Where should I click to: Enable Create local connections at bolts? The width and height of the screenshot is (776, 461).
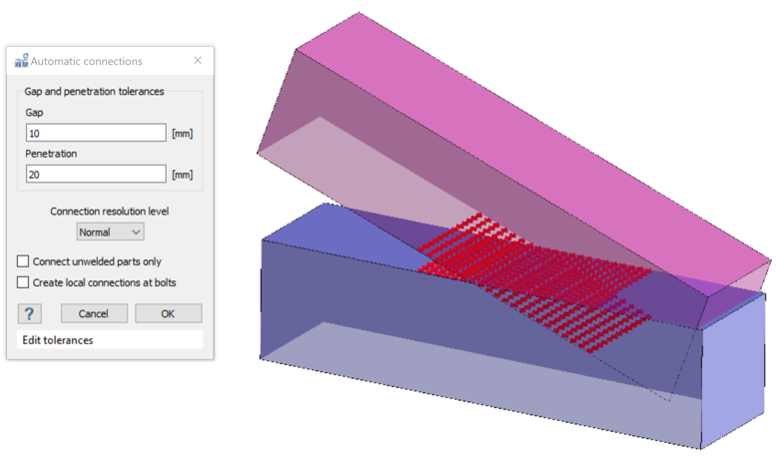point(23,282)
